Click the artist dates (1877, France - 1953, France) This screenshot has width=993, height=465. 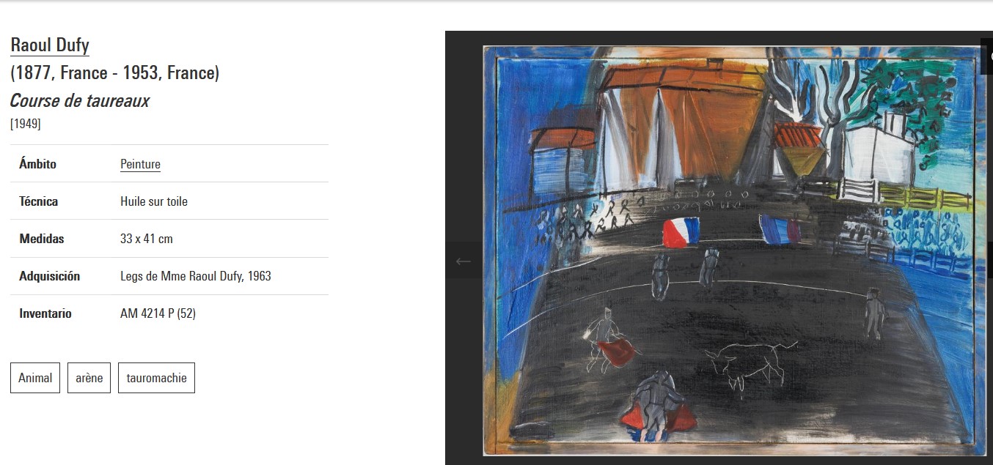coord(114,73)
